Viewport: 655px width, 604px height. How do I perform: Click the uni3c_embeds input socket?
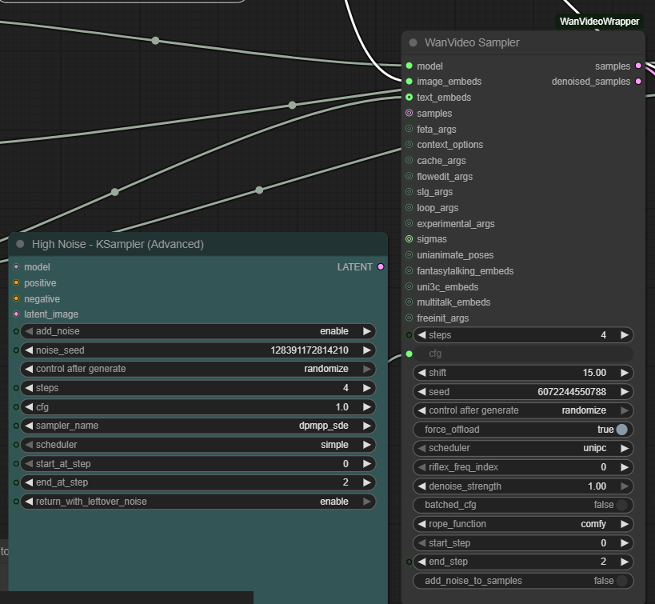(409, 286)
